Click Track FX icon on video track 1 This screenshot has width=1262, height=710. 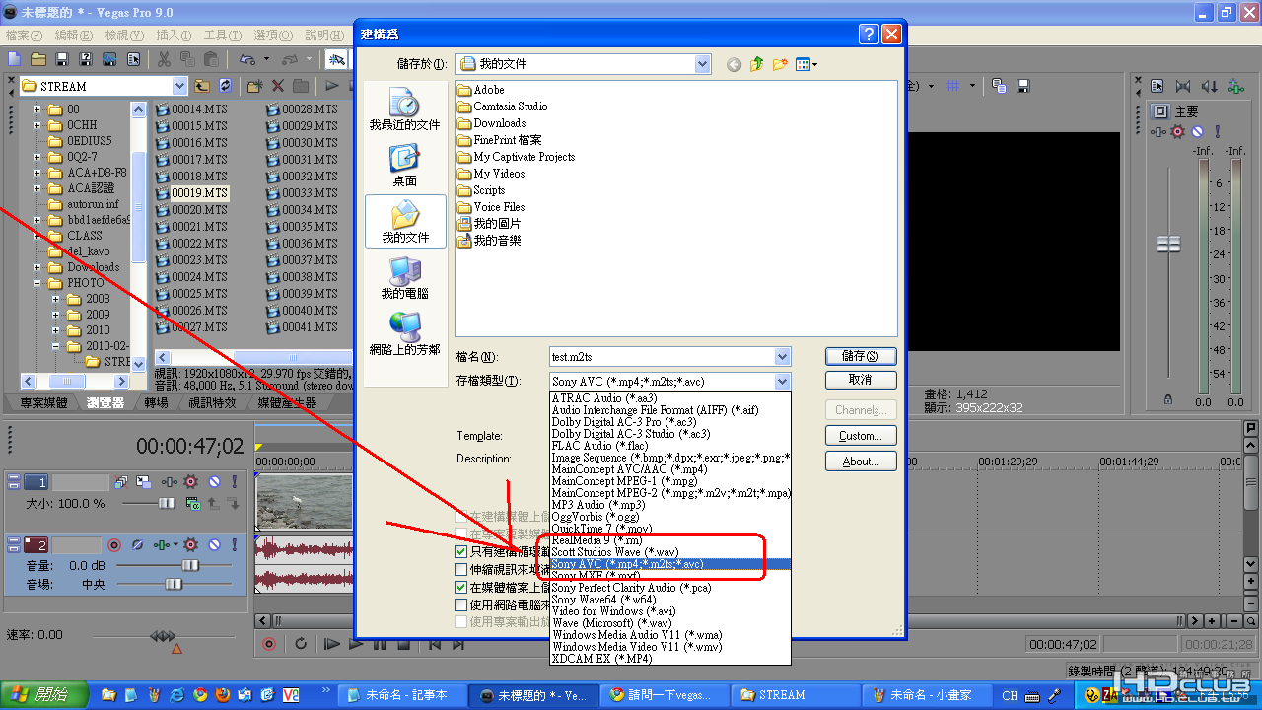(x=169, y=482)
